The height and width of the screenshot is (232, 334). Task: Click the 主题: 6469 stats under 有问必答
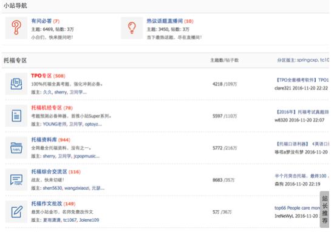[x=52, y=29]
